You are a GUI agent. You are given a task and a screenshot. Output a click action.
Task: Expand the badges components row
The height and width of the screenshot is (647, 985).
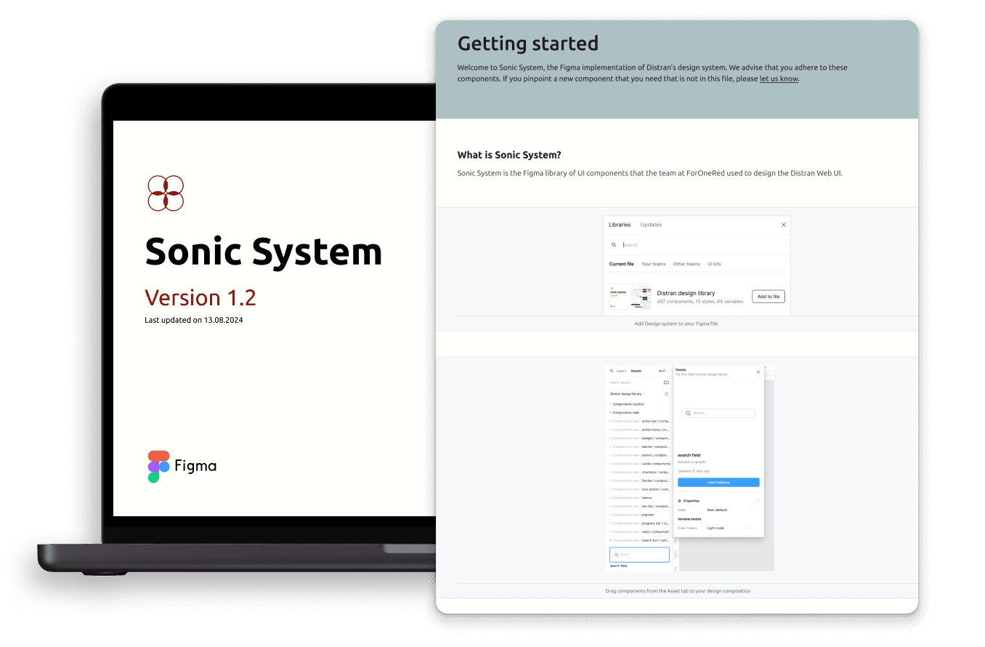[639, 438]
